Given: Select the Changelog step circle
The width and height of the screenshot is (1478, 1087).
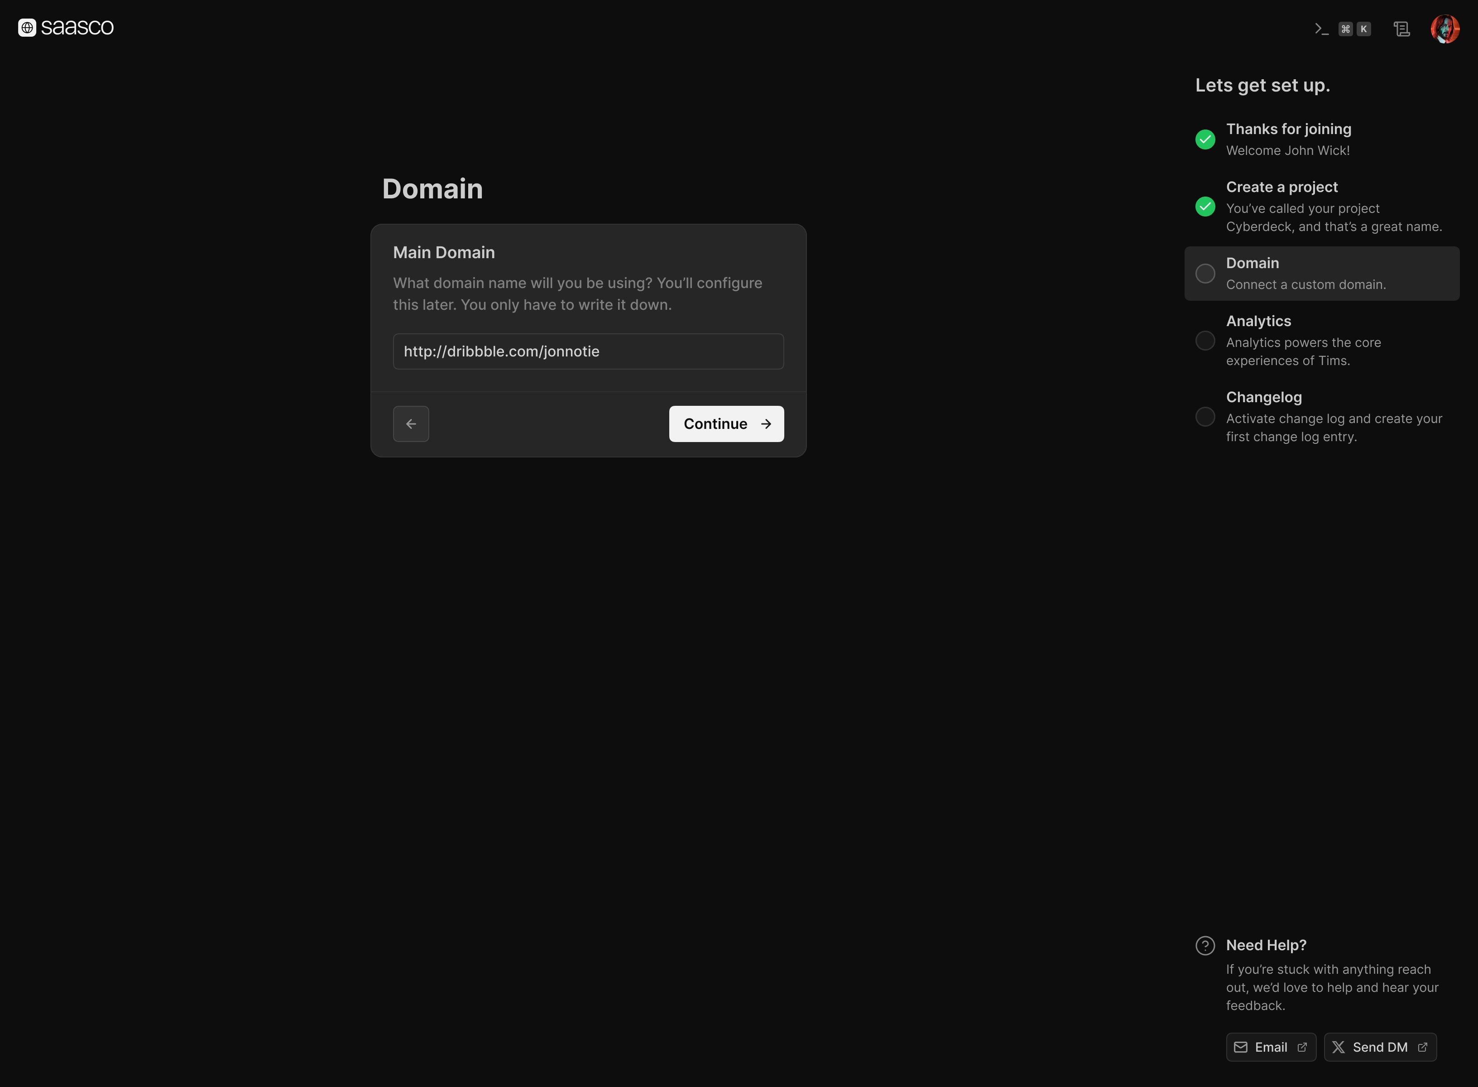Looking at the screenshot, I should pos(1205,417).
